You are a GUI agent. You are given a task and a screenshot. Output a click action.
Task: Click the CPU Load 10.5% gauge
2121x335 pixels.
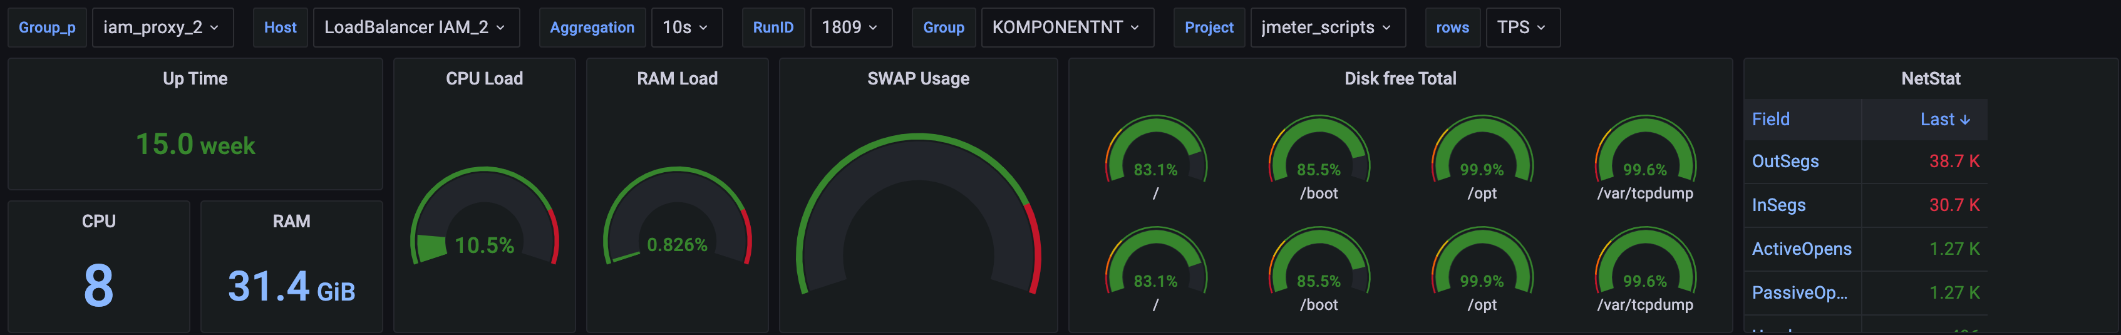point(484,217)
